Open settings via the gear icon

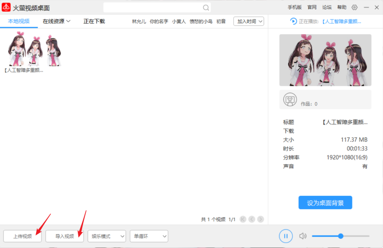[x=354, y=7]
